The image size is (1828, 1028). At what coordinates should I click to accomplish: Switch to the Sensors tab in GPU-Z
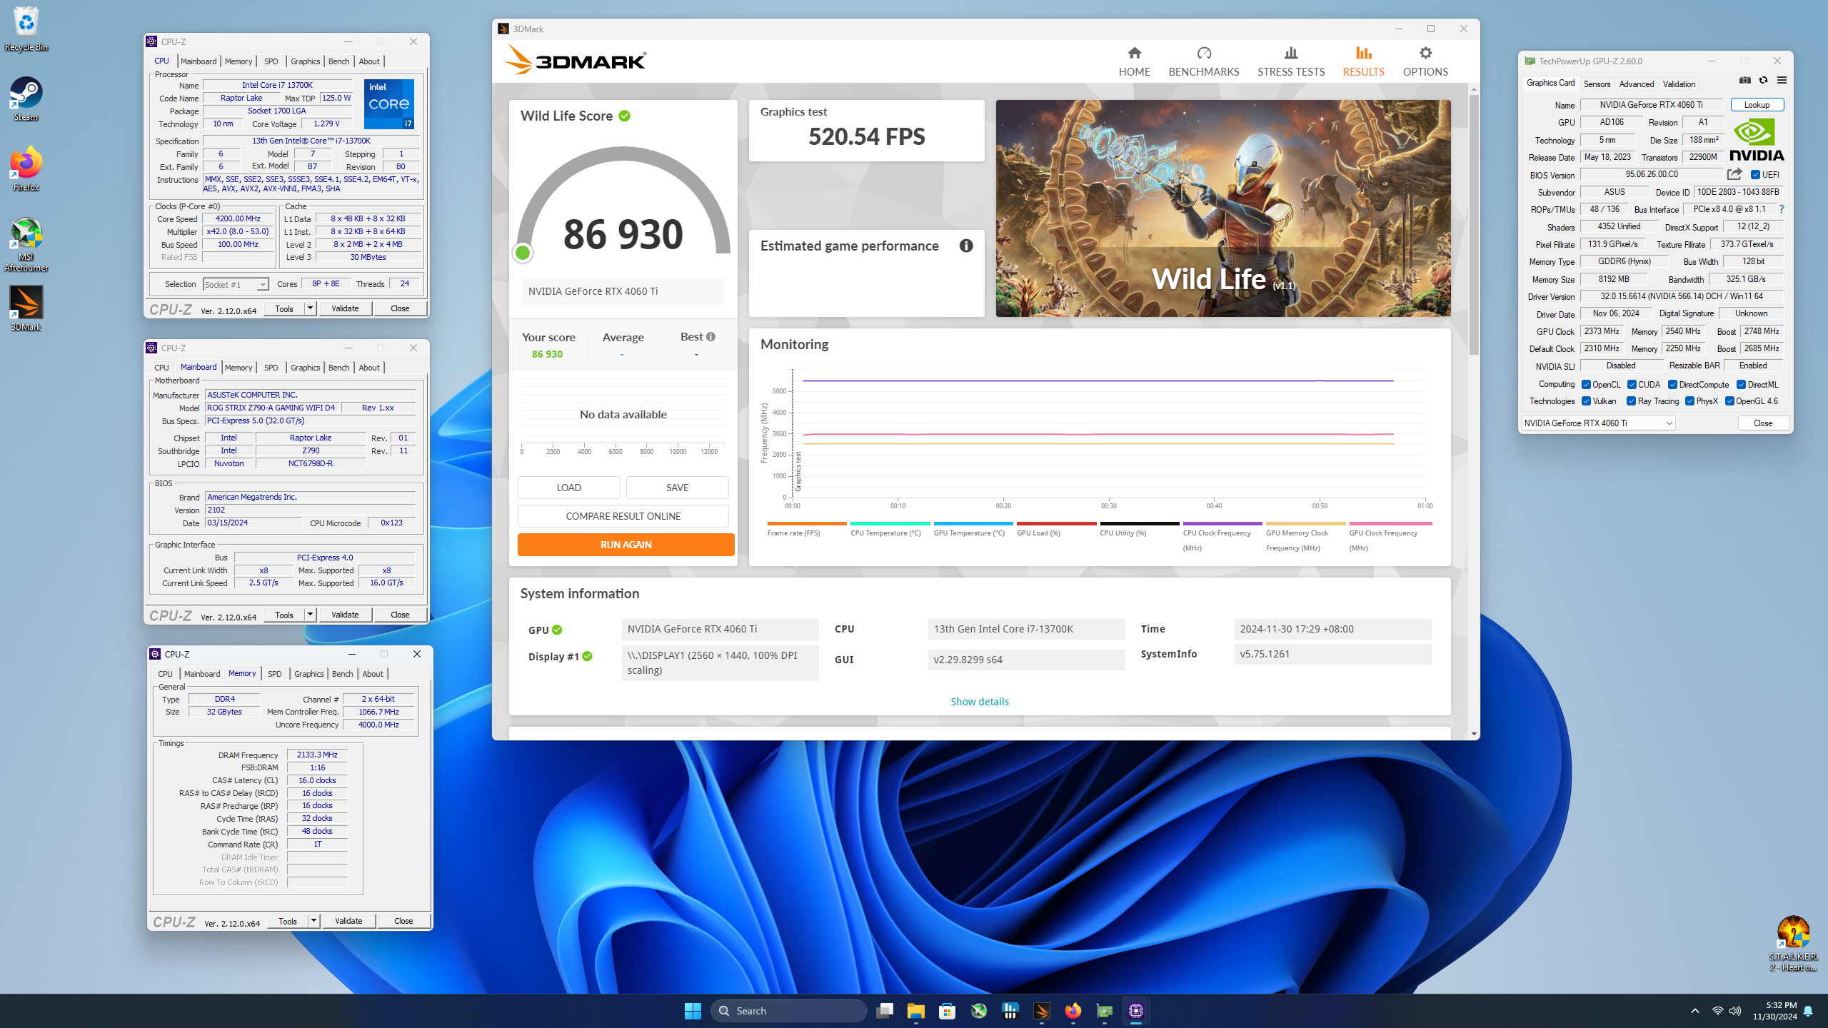(x=1597, y=84)
